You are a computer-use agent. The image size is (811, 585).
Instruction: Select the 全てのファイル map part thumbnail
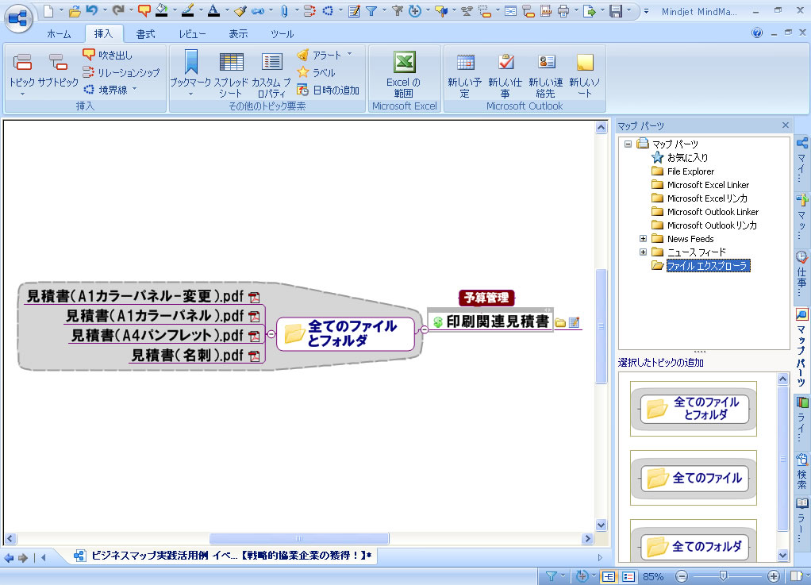click(694, 478)
